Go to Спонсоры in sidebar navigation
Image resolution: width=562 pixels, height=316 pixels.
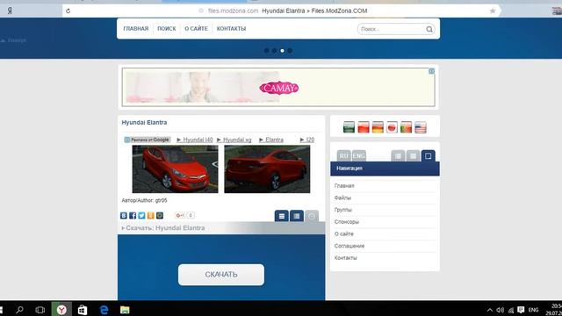pos(347,222)
